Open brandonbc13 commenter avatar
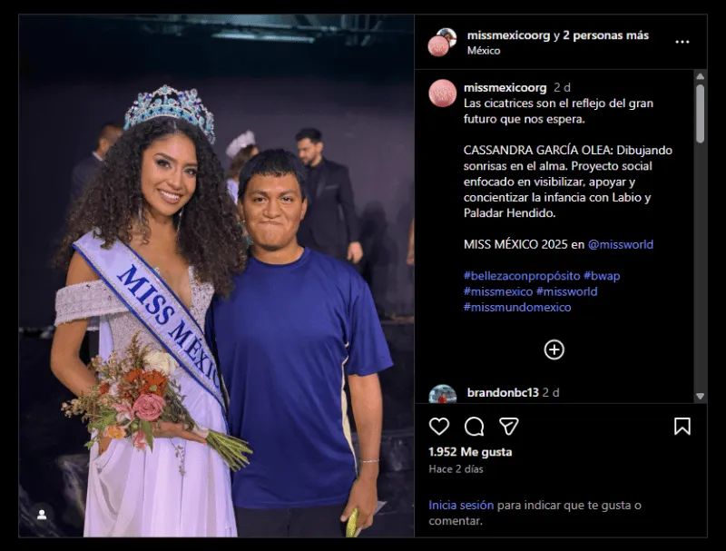The image size is (726, 551). [442, 394]
